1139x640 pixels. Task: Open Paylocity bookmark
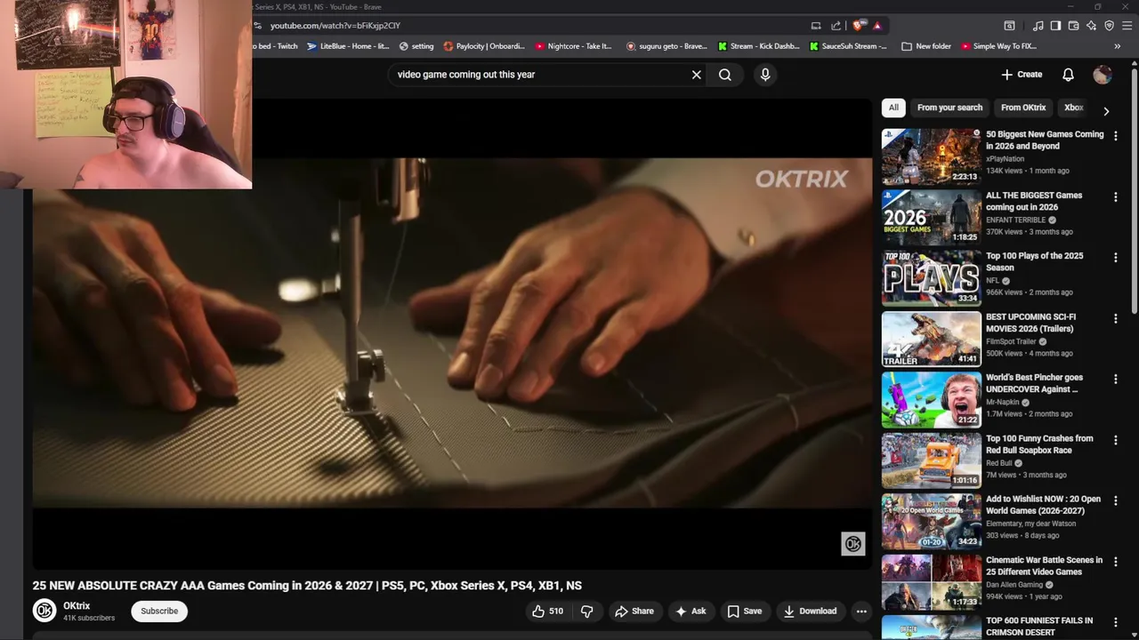click(x=484, y=46)
